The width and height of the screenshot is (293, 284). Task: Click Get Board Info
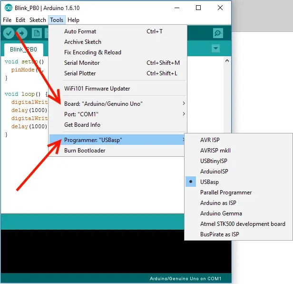[82, 125]
